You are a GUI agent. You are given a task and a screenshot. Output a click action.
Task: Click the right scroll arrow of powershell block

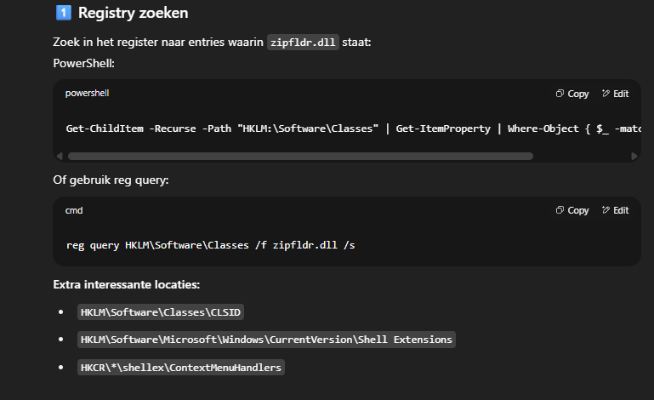[634, 156]
